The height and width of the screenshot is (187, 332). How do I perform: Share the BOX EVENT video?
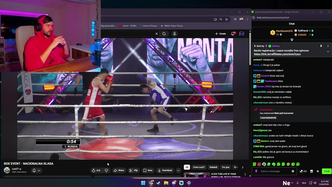119,170
